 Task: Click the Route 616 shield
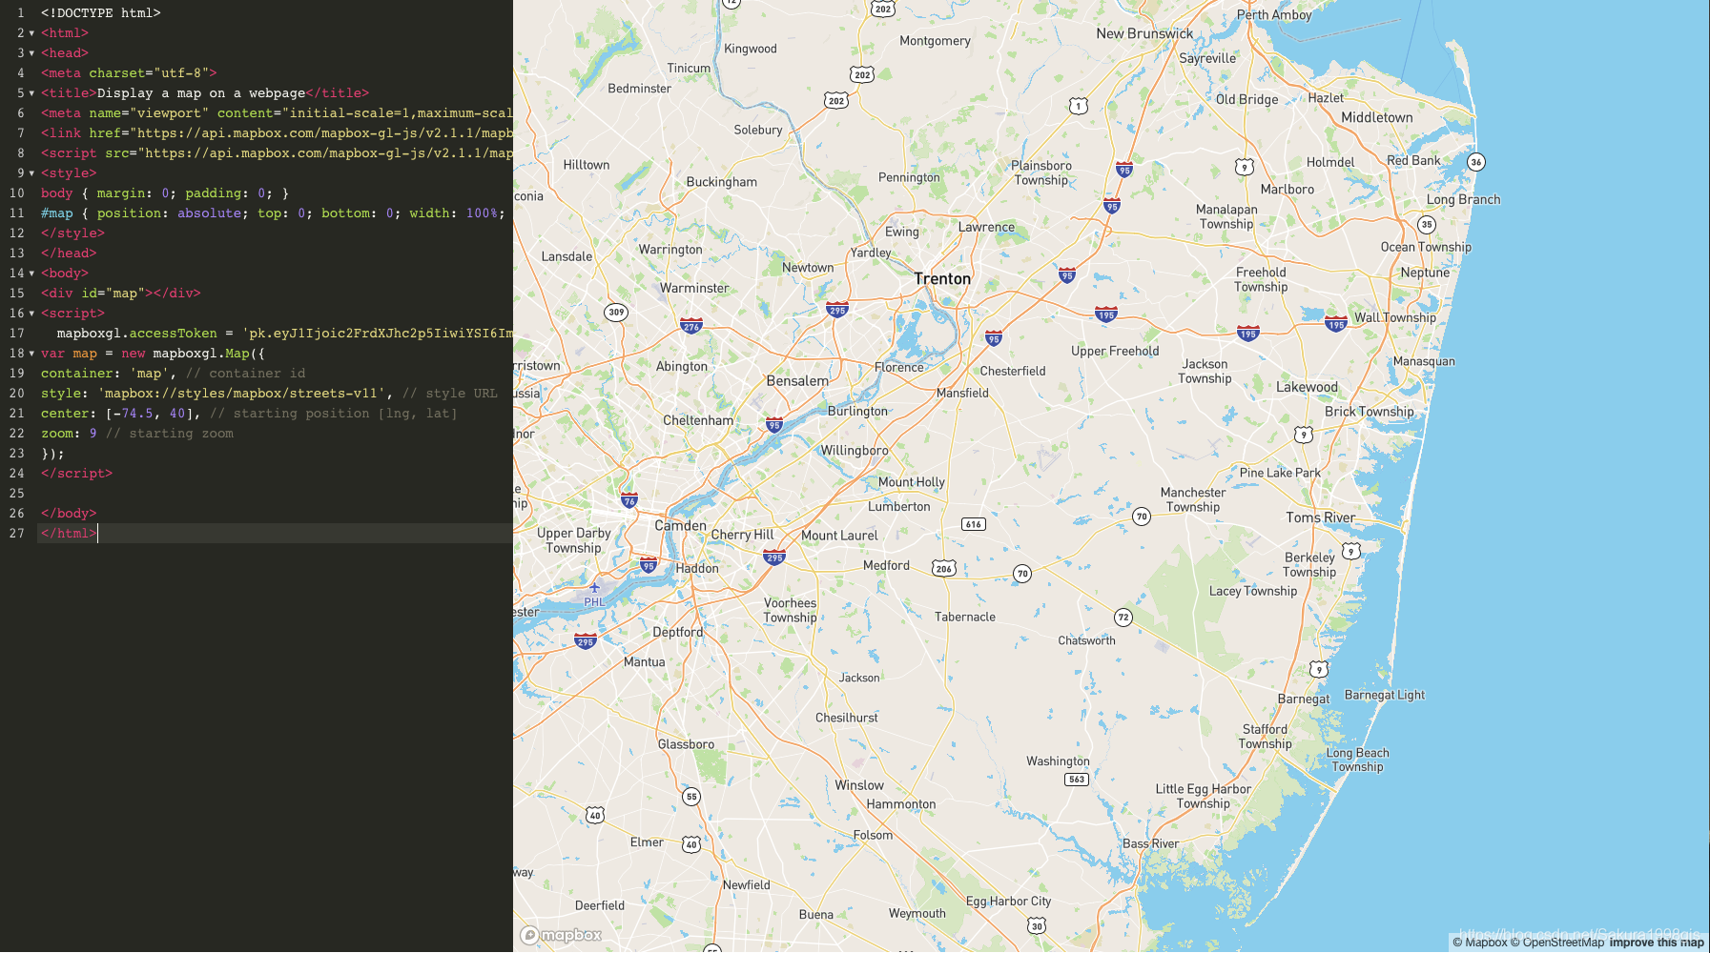point(974,524)
